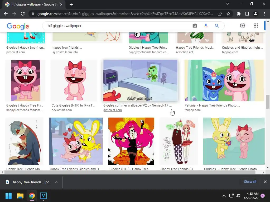Open the Chrome profile avatar
Viewport: 270px width, 202px height.
(256, 14)
